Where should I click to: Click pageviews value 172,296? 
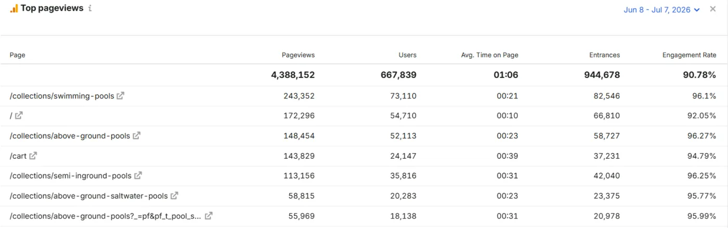(x=299, y=116)
